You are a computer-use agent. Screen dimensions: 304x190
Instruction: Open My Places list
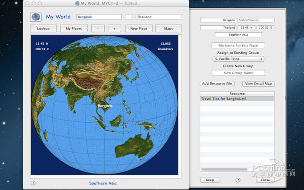[x=74, y=29]
